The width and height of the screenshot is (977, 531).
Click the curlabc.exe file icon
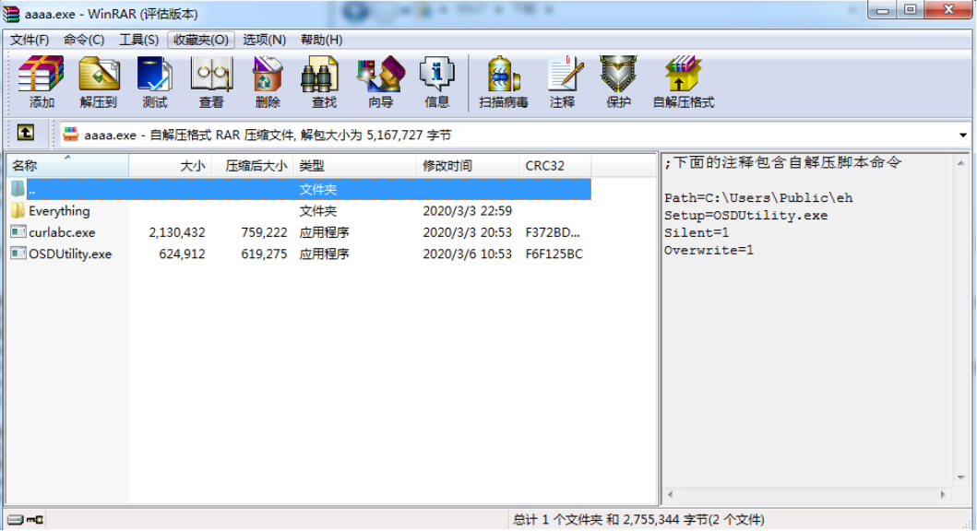pos(18,232)
